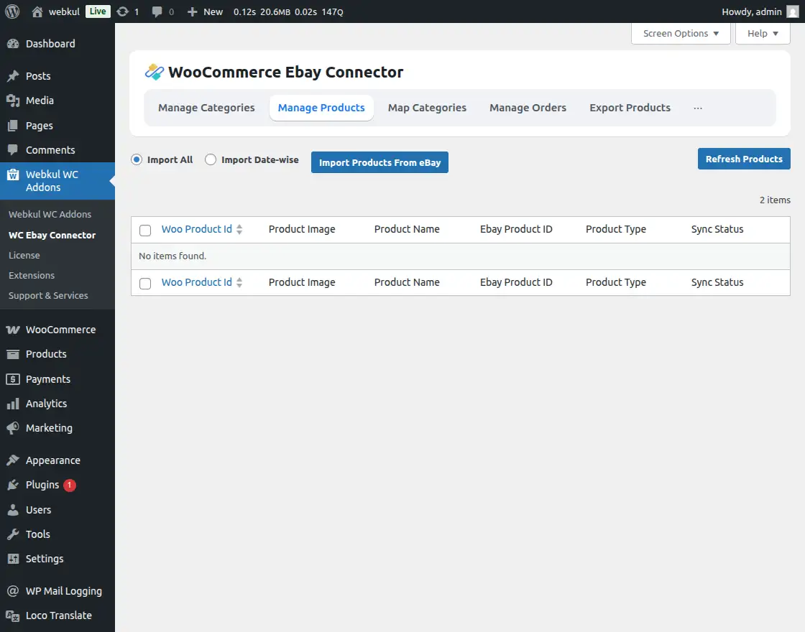Screen dimensions: 805x632
Task: Click the WooCommerce logo icon in sidebar
Action: (13, 330)
